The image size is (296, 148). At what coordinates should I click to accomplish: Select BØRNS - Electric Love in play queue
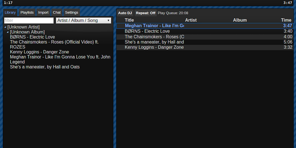coord(205,31)
